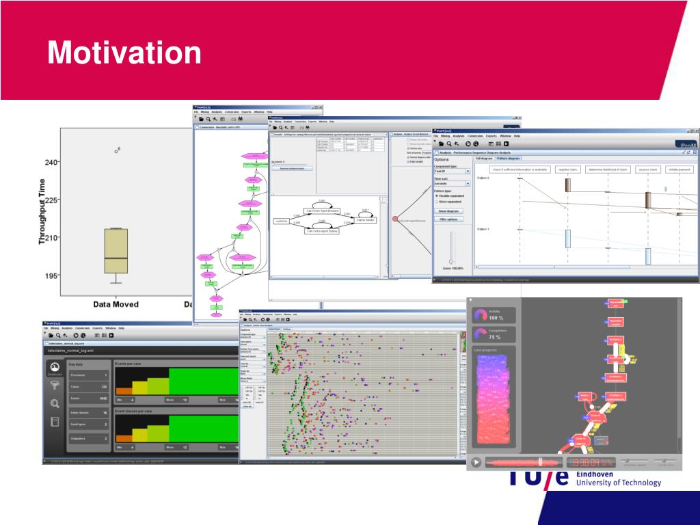Collapse triangle at top of animation side panel

point(470,300)
